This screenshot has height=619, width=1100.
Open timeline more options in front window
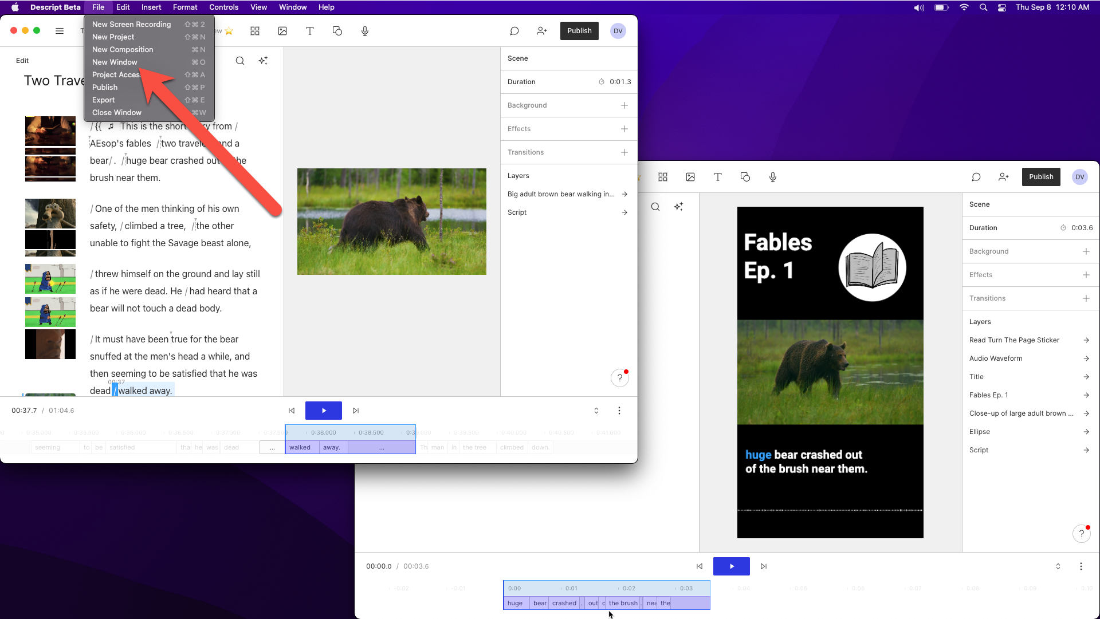(619, 411)
